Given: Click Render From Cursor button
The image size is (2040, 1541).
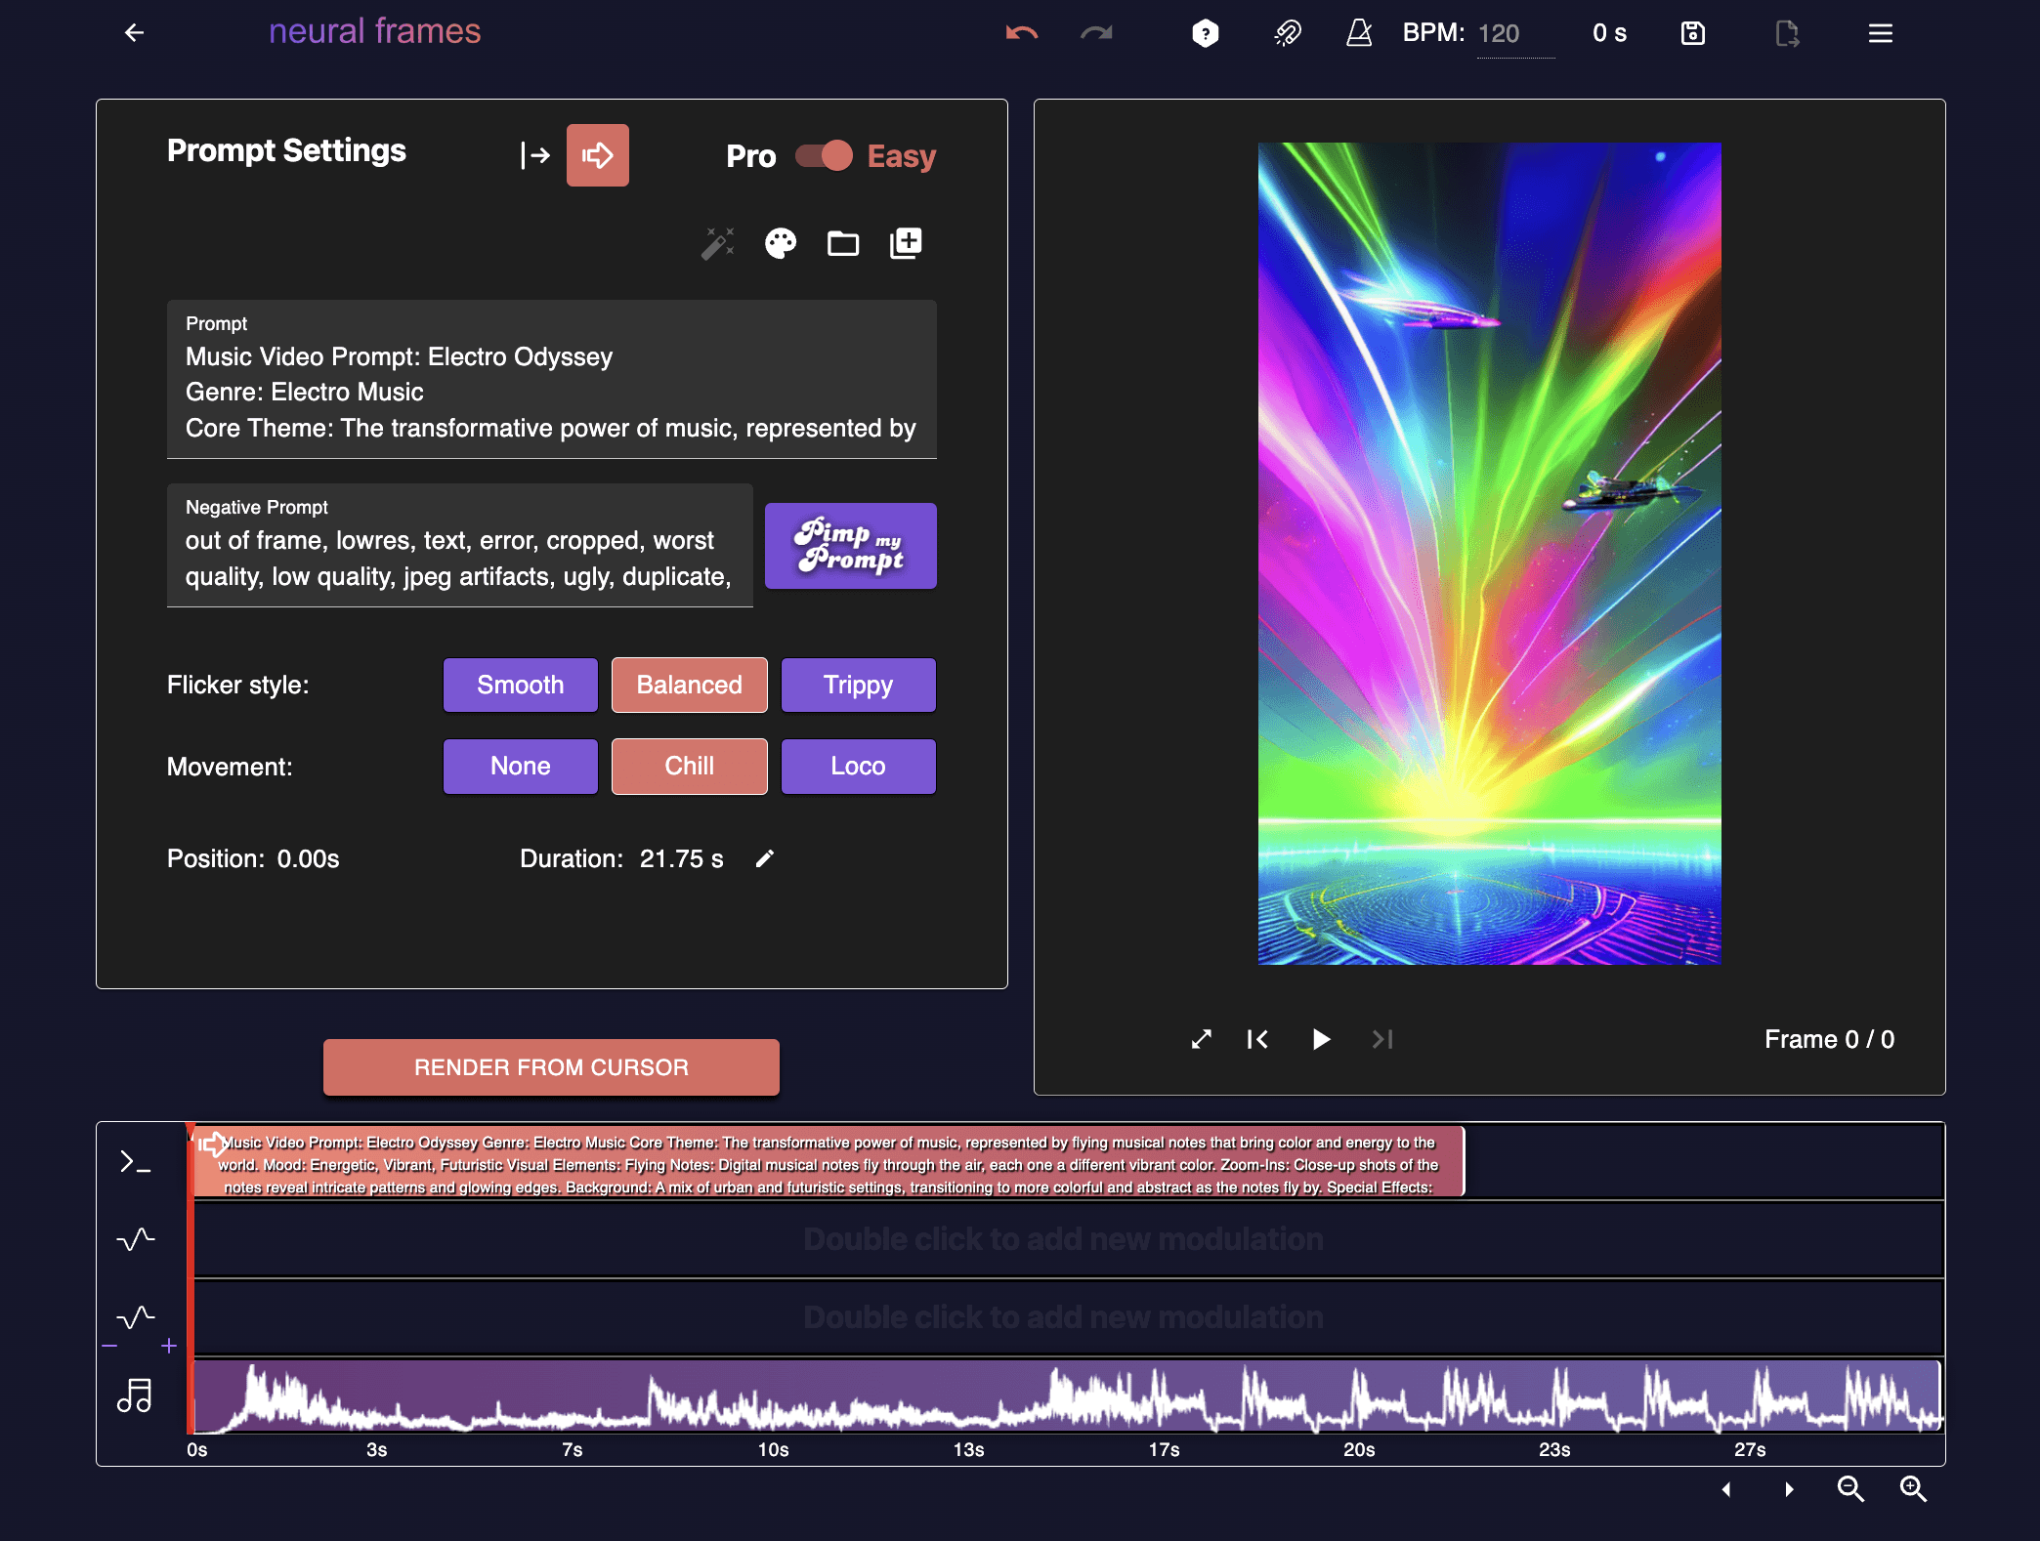Looking at the screenshot, I should pos(551,1067).
